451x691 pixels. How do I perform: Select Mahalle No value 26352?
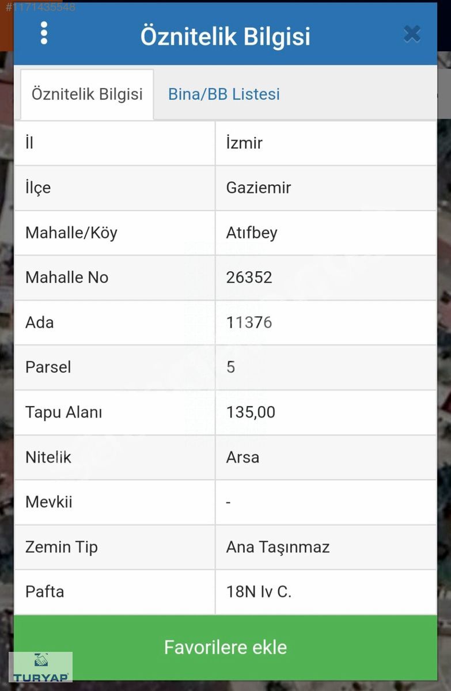coord(249,278)
